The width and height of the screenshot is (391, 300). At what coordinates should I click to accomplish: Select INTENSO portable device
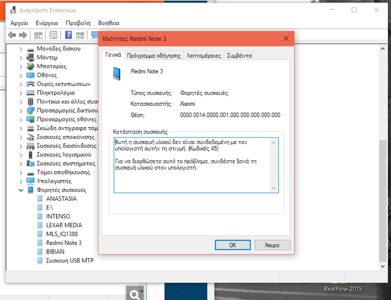[58, 216]
